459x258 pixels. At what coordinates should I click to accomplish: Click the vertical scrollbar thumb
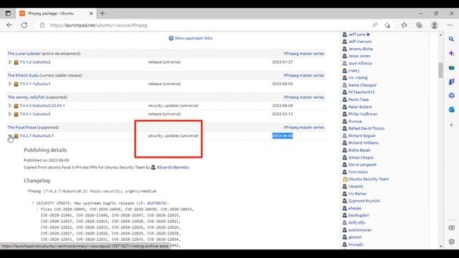pyautogui.click(x=440, y=70)
